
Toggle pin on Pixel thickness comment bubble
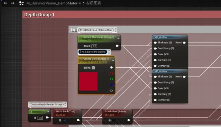[116, 29]
